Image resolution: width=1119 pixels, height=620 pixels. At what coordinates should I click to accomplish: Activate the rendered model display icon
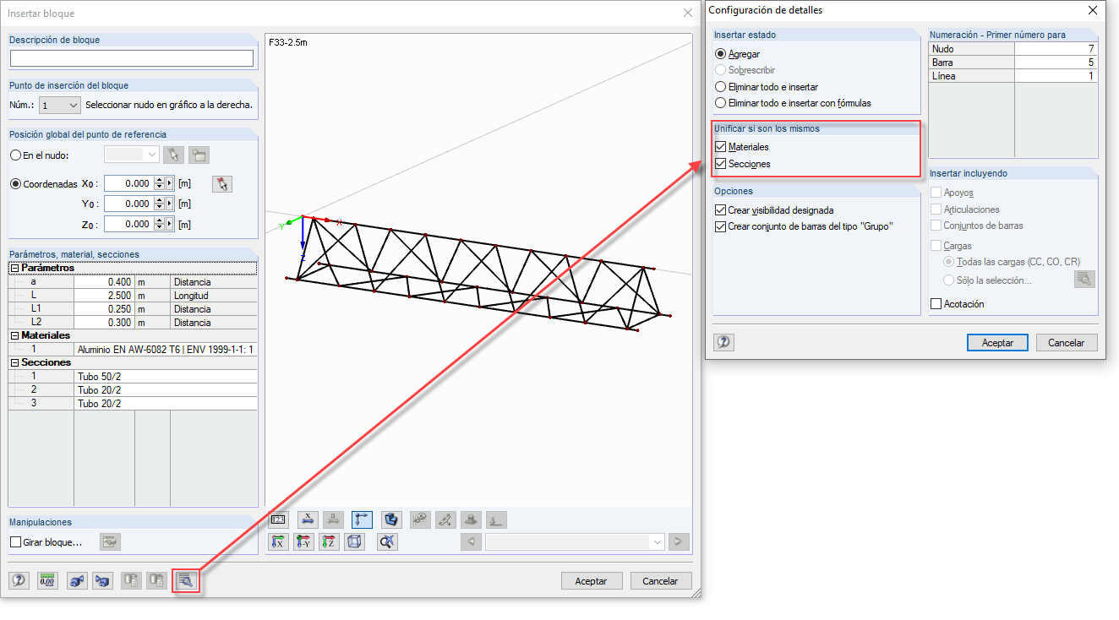pyautogui.click(x=390, y=519)
